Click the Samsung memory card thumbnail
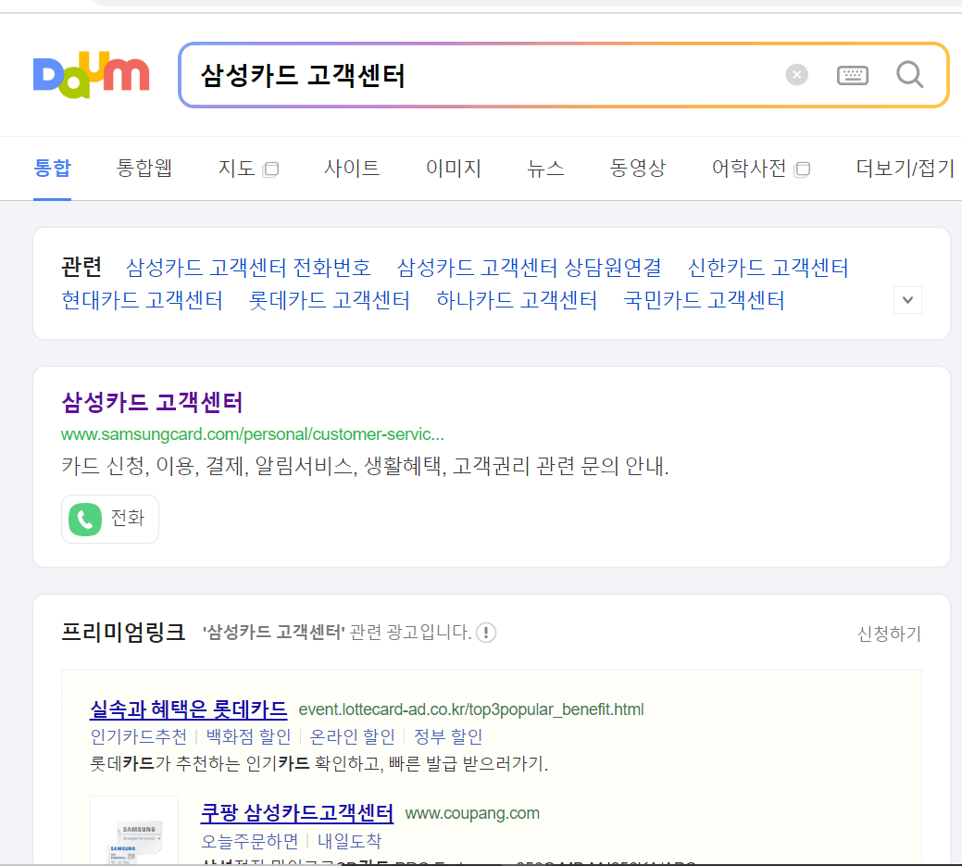The width and height of the screenshot is (962, 866). [134, 830]
